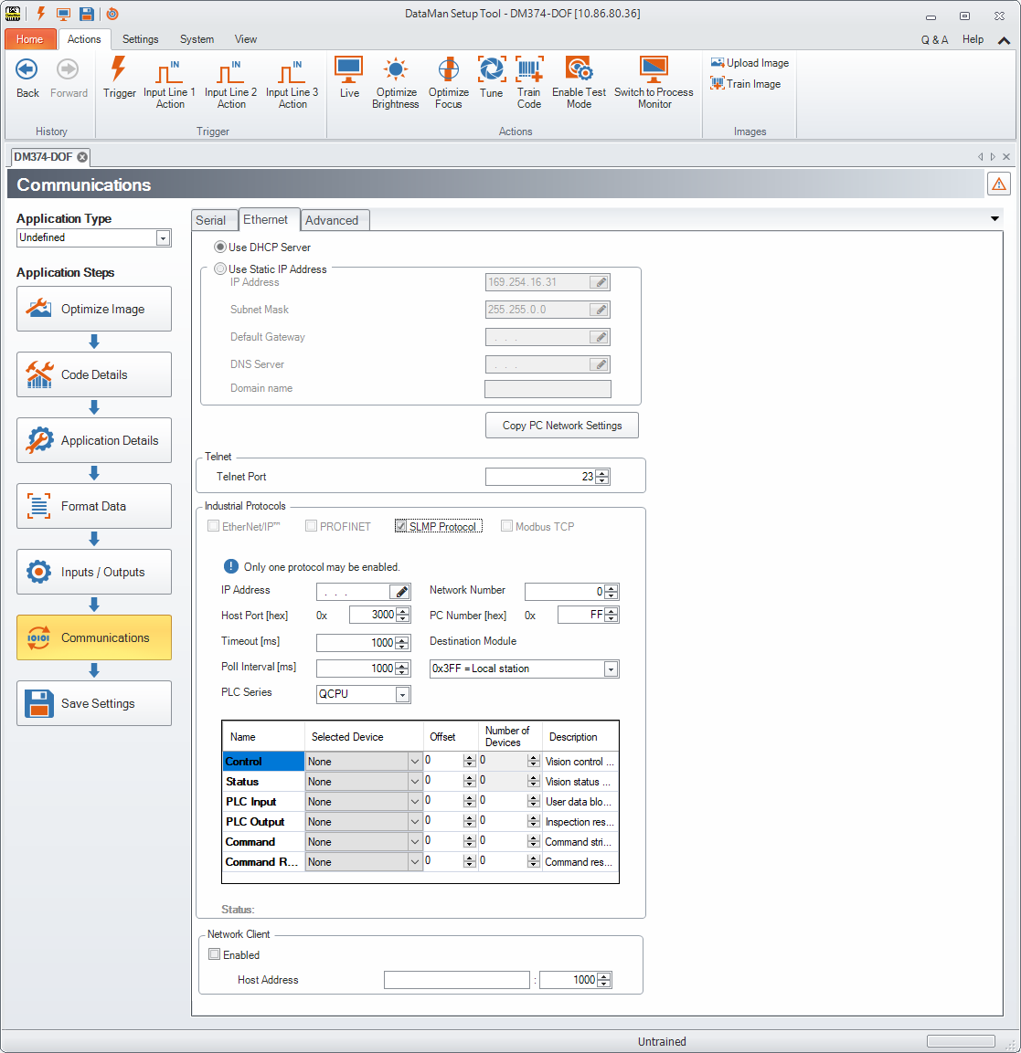Select Use Static IP Address option
1021x1053 pixels.
[220, 269]
